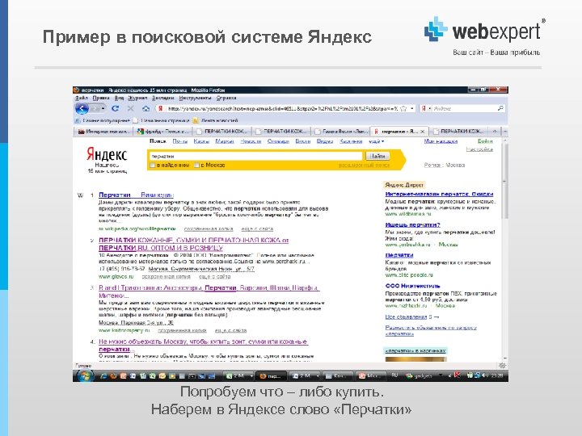The height and width of the screenshot is (436, 582).
Task: Open the Видео link
Action: pyautogui.click(x=325, y=141)
